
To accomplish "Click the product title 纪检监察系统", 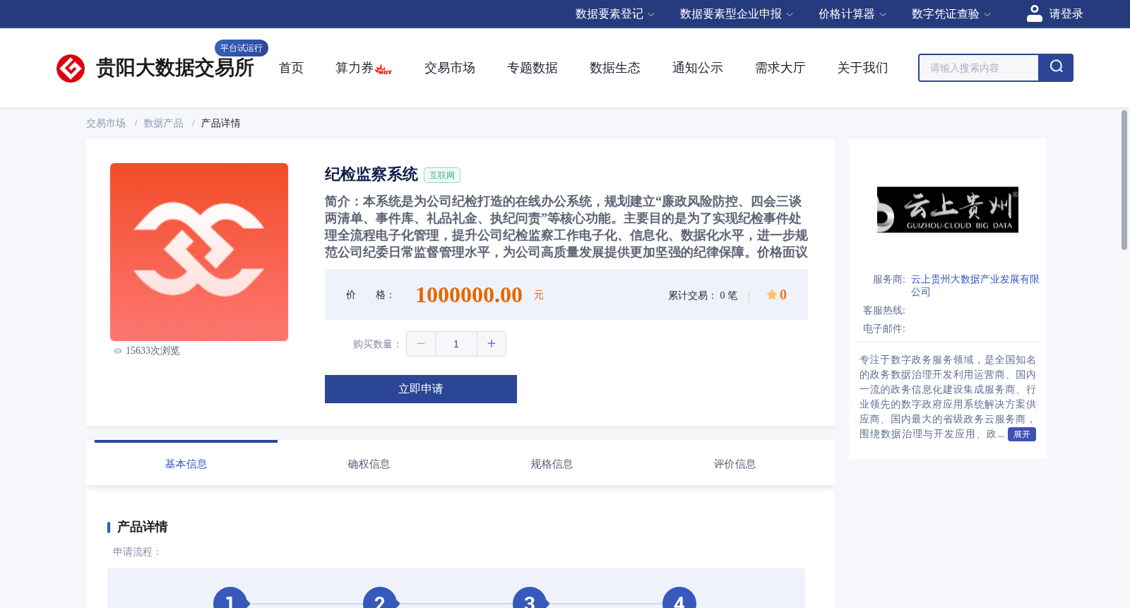I will click(371, 174).
